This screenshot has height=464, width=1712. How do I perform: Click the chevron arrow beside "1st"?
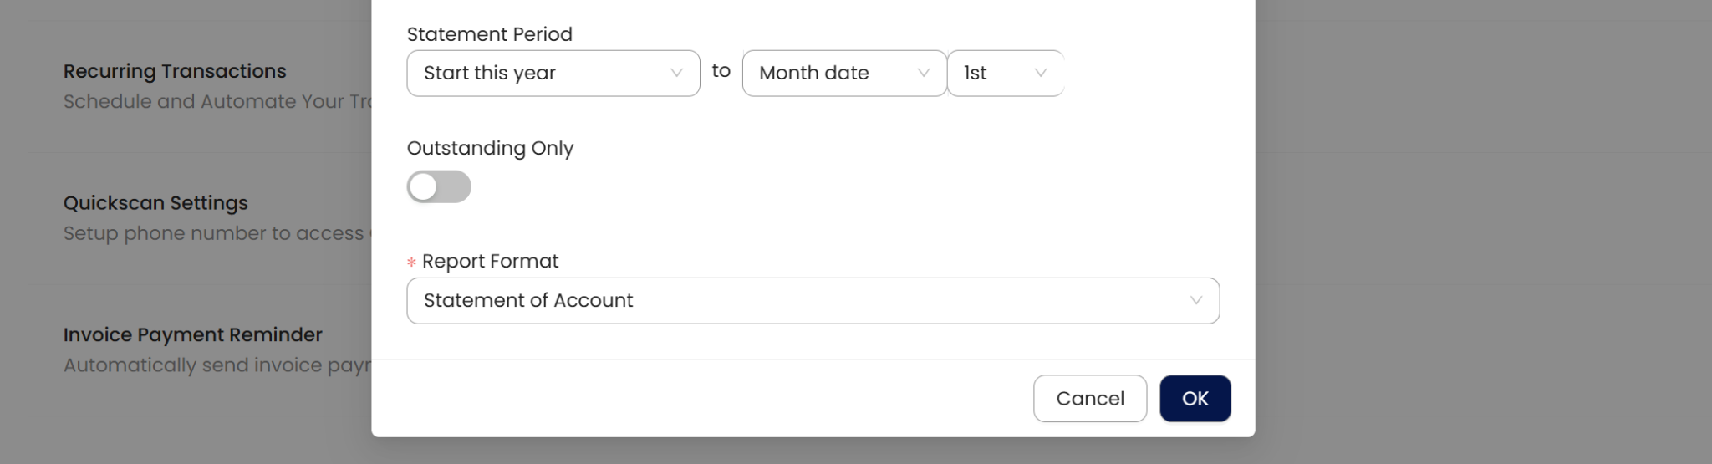1041,74
